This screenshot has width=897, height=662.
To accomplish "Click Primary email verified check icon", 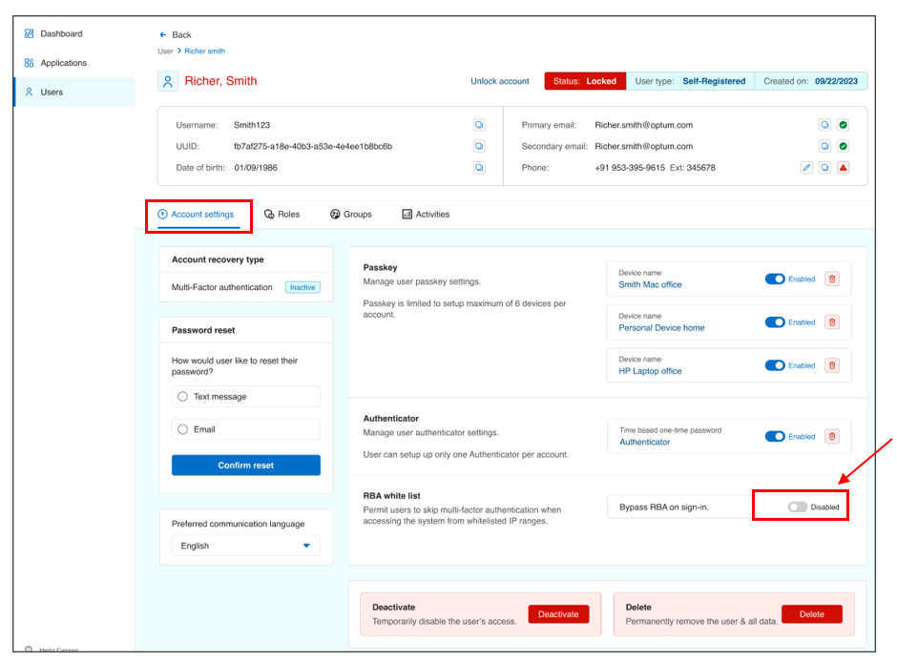I will coord(843,125).
